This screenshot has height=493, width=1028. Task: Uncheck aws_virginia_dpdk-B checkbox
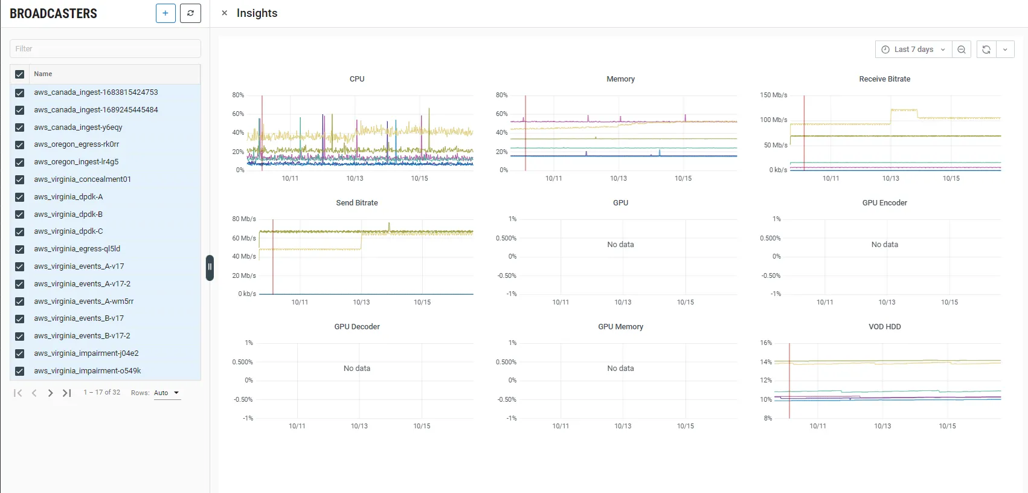pyautogui.click(x=20, y=214)
